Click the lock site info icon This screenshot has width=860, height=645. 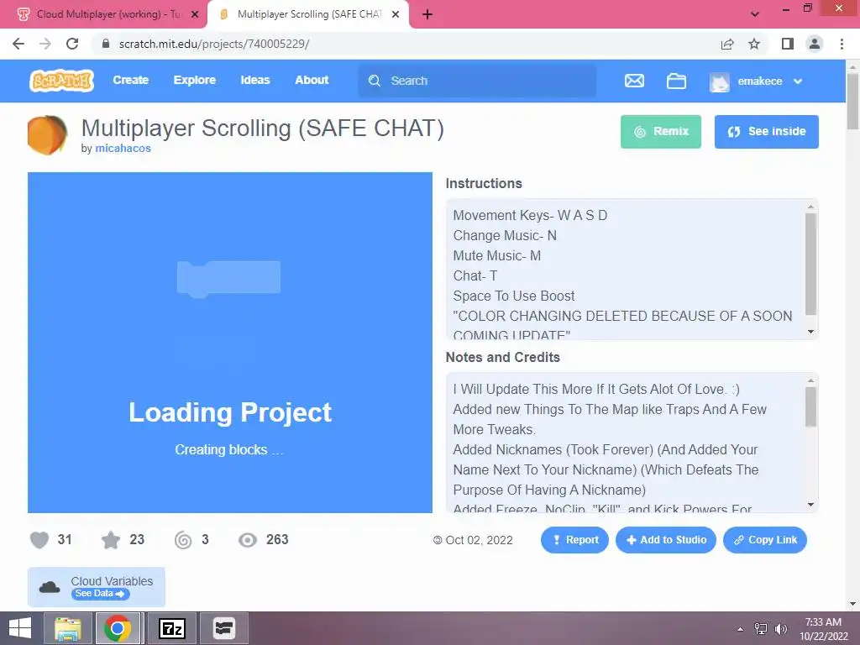coord(106,44)
